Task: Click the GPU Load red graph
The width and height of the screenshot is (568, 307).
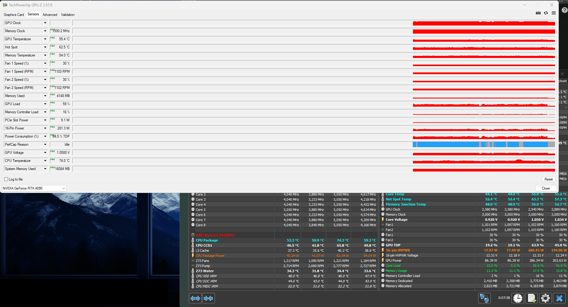Action: pyautogui.click(x=484, y=105)
